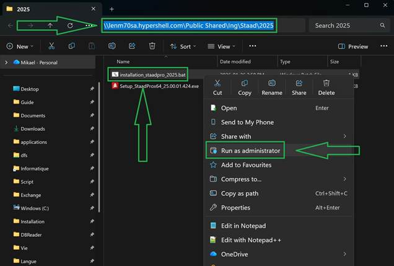
Task: Click the greyed-out Paste icon in toolbar
Action: click(x=92, y=46)
